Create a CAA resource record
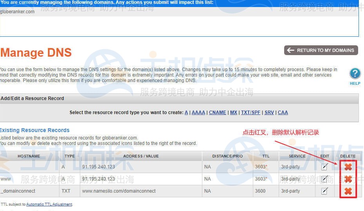 (x=283, y=113)
